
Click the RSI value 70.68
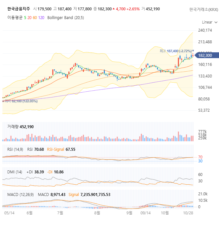point(39,149)
